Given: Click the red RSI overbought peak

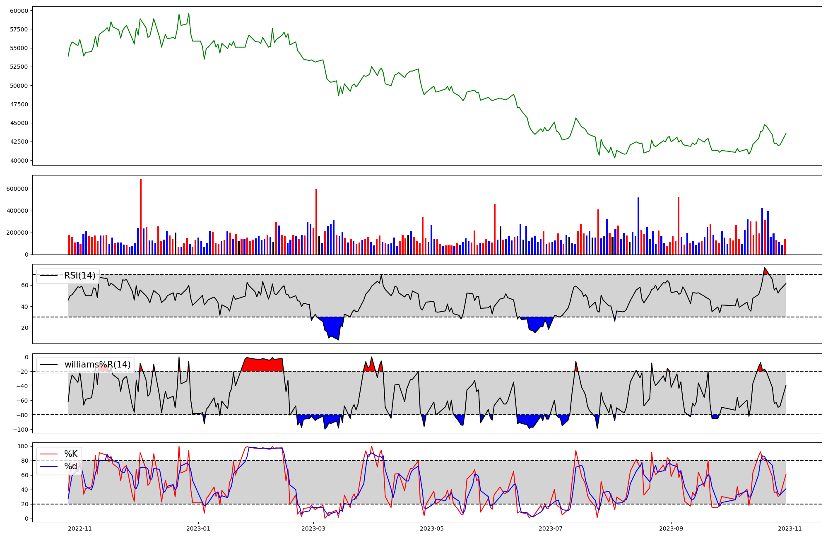Looking at the screenshot, I should pyautogui.click(x=766, y=271).
